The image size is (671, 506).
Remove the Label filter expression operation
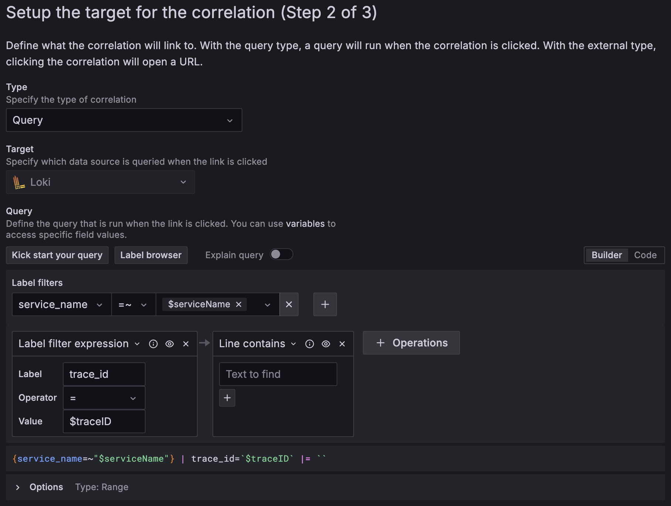point(186,343)
